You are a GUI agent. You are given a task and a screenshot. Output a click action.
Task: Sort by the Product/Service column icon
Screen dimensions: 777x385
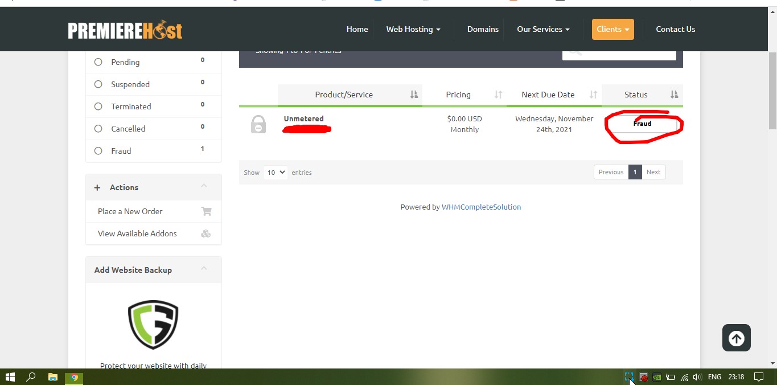point(414,95)
